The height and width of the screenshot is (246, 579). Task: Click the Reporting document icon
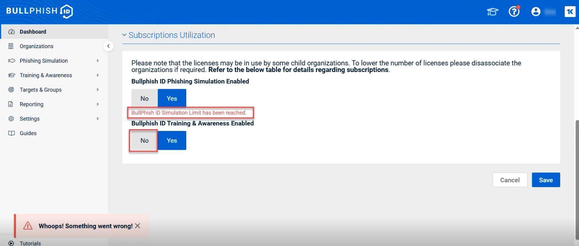[x=11, y=104]
